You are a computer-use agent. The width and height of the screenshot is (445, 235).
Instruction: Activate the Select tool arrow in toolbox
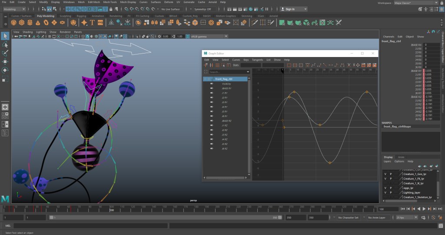5,36
